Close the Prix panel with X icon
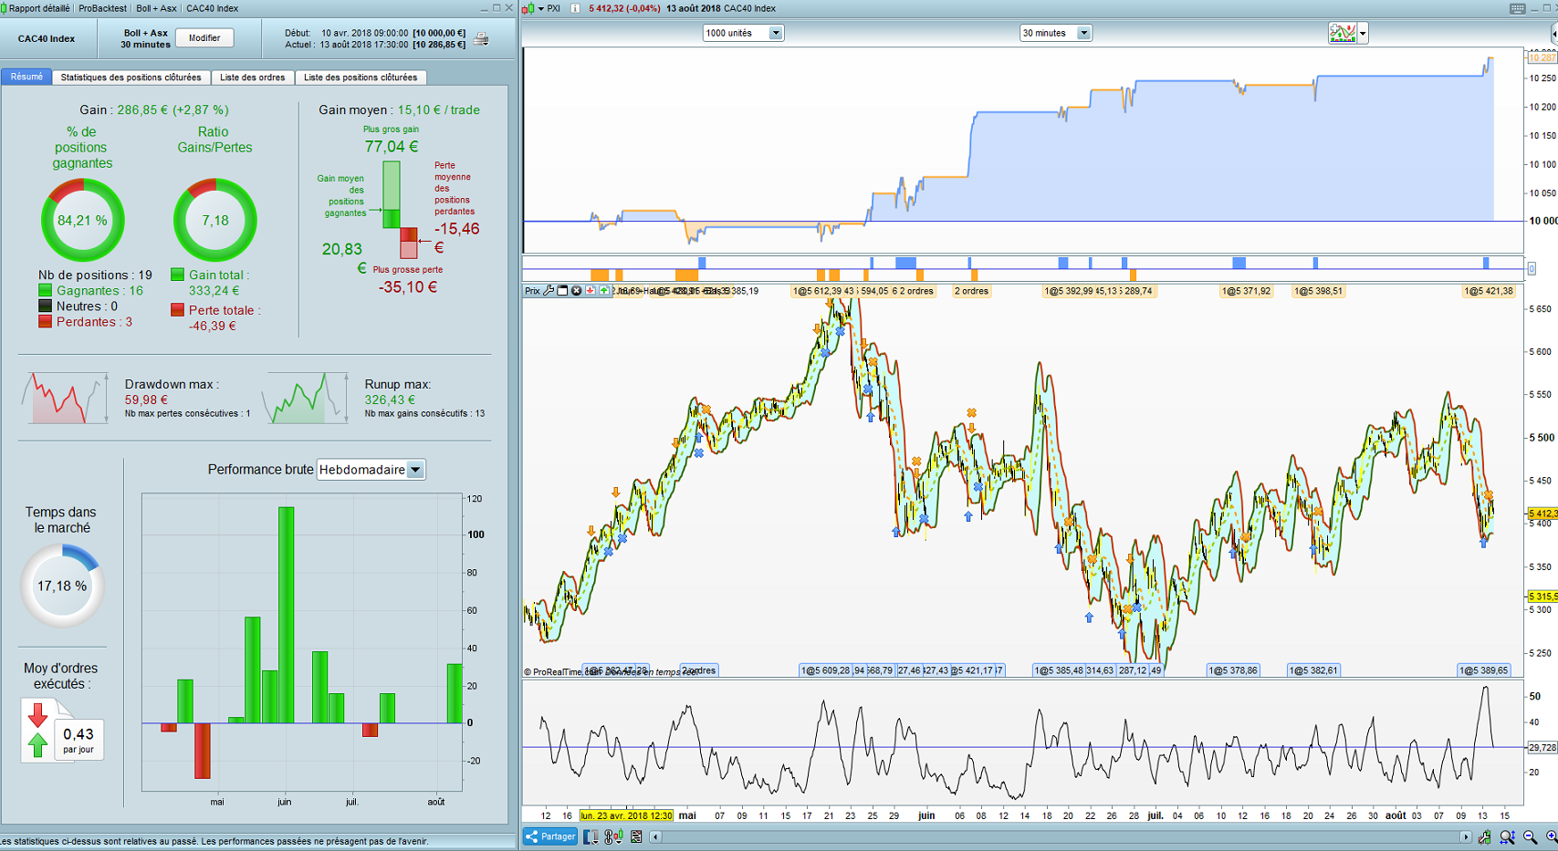Viewport: 1558px width, 851px height. tap(576, 291)
